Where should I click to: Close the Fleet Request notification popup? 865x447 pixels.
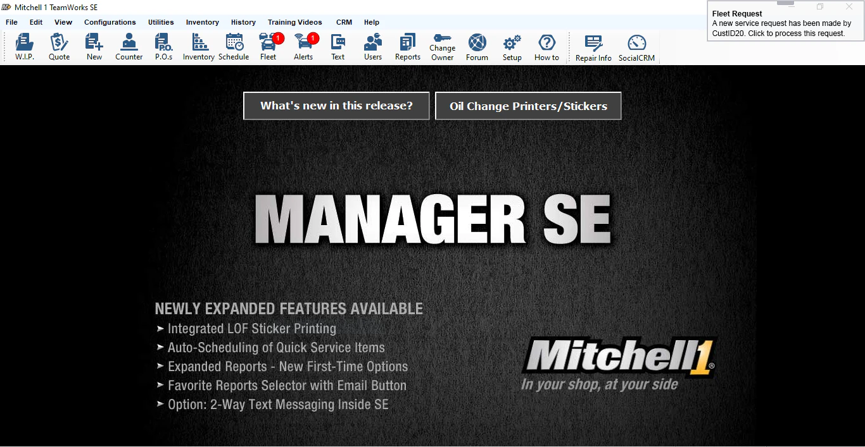point(849,6)
